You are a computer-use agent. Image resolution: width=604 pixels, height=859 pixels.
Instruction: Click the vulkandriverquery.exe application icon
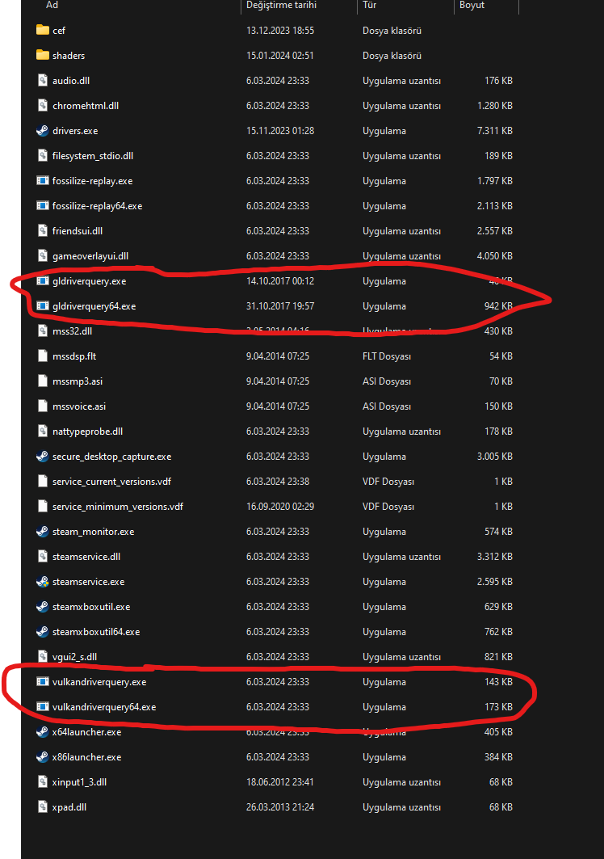click(43, 681)
